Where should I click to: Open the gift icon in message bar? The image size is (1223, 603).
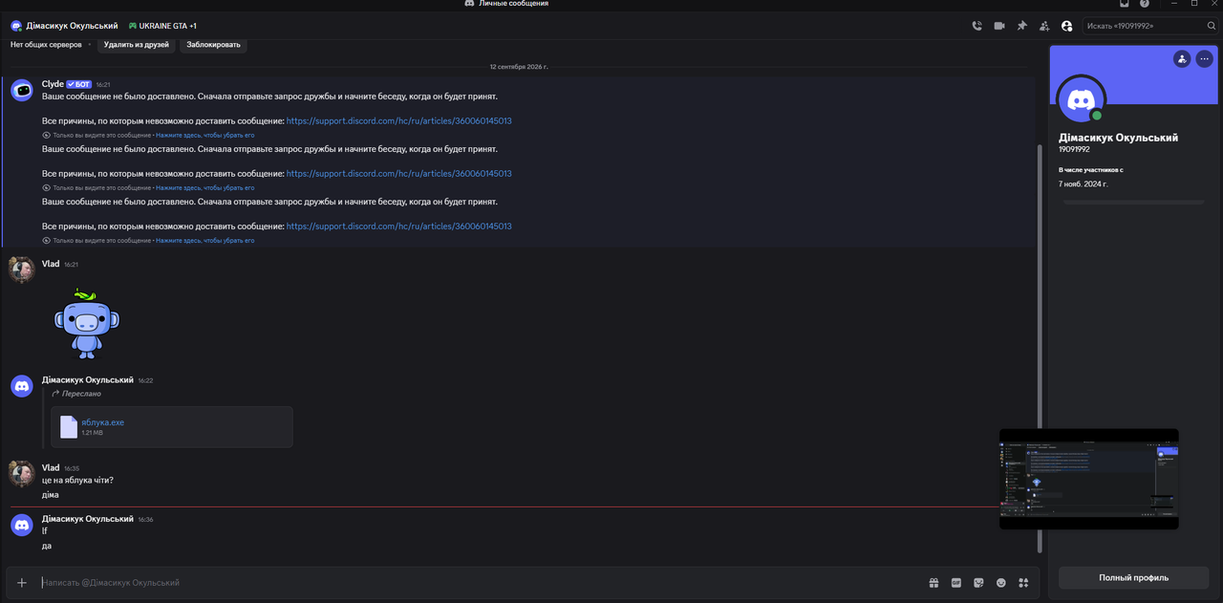pos(933,582)
